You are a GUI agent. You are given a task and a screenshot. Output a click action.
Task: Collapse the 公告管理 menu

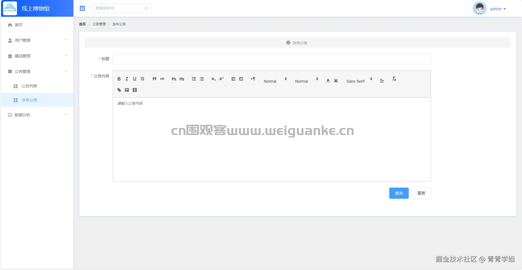(37, 72)
